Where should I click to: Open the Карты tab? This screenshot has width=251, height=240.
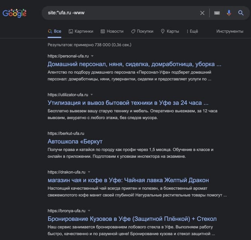[x=170, y=31]
